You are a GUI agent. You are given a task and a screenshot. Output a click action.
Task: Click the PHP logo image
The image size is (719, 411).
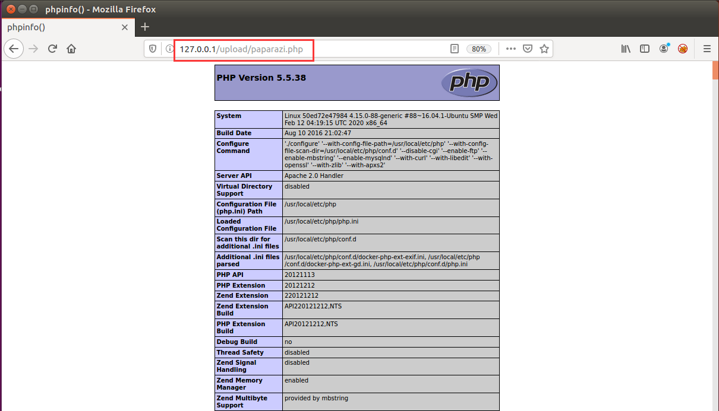(469, 82)
